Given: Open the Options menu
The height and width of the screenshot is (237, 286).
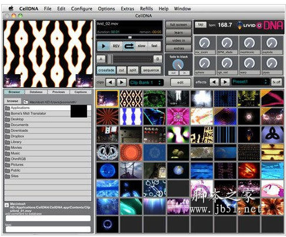Looking at the screenshot, I should (107, 9).
